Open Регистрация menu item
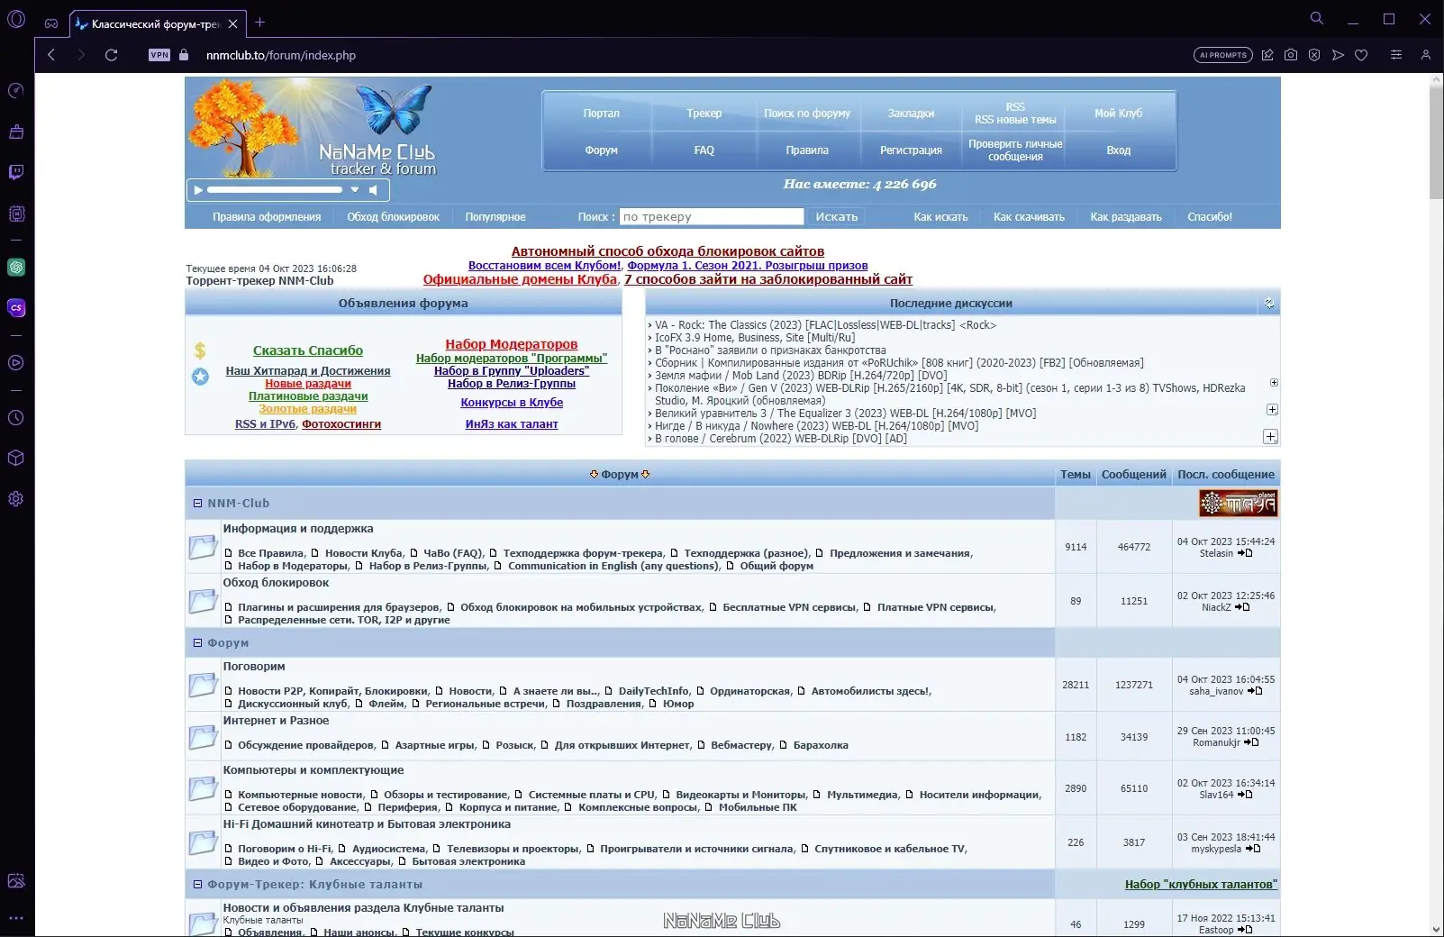1444x937 pixels. point(911,150)
